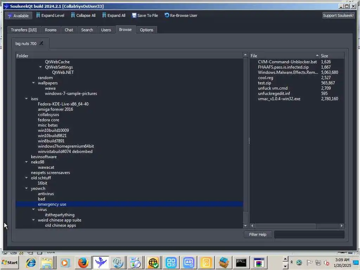Select the winvistabuild4074 debombed folder
Screen dimensions: 360x270
[65, 152]
